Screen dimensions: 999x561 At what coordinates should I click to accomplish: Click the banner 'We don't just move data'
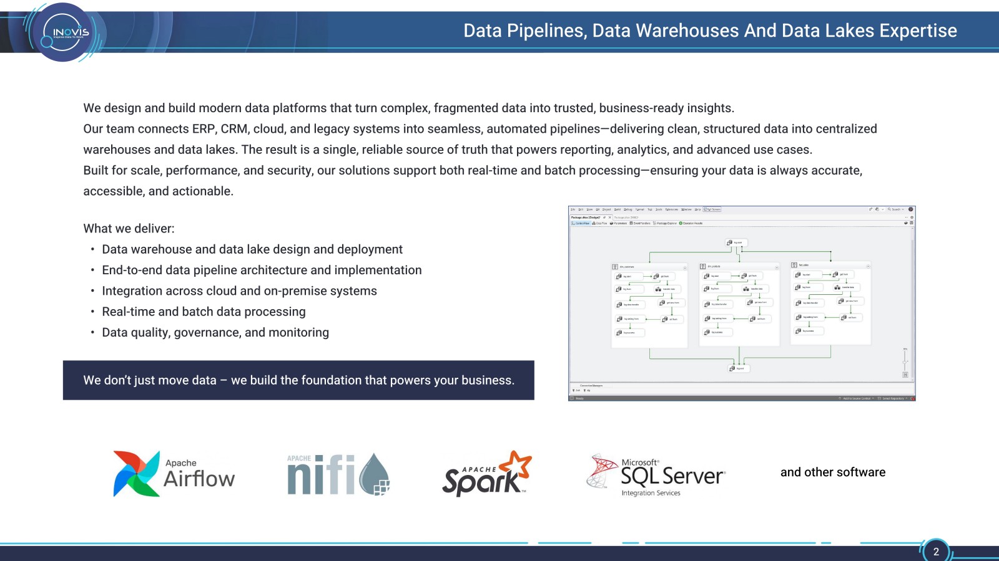click(x=298, y=380)
